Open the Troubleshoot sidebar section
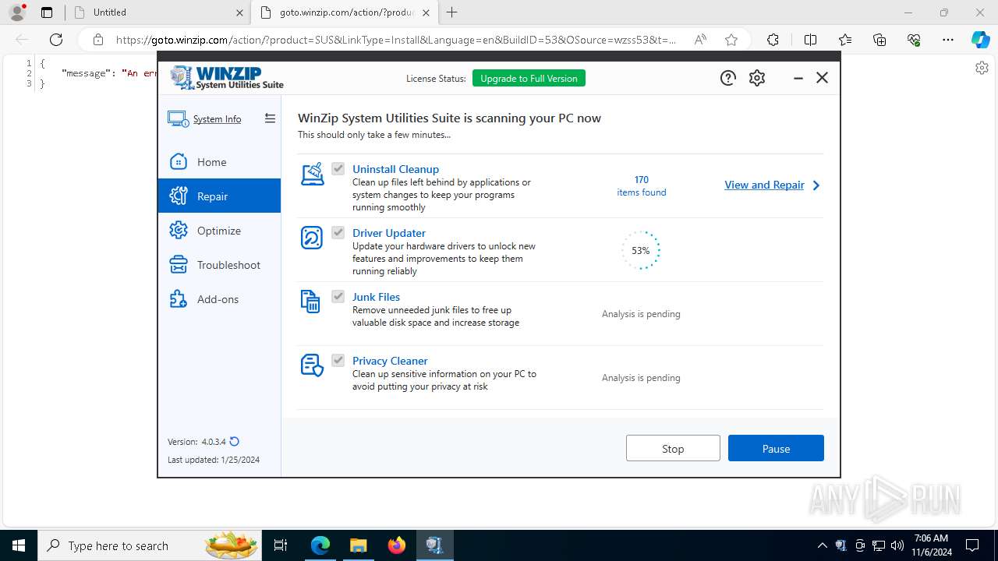 (x=219, y=265)
